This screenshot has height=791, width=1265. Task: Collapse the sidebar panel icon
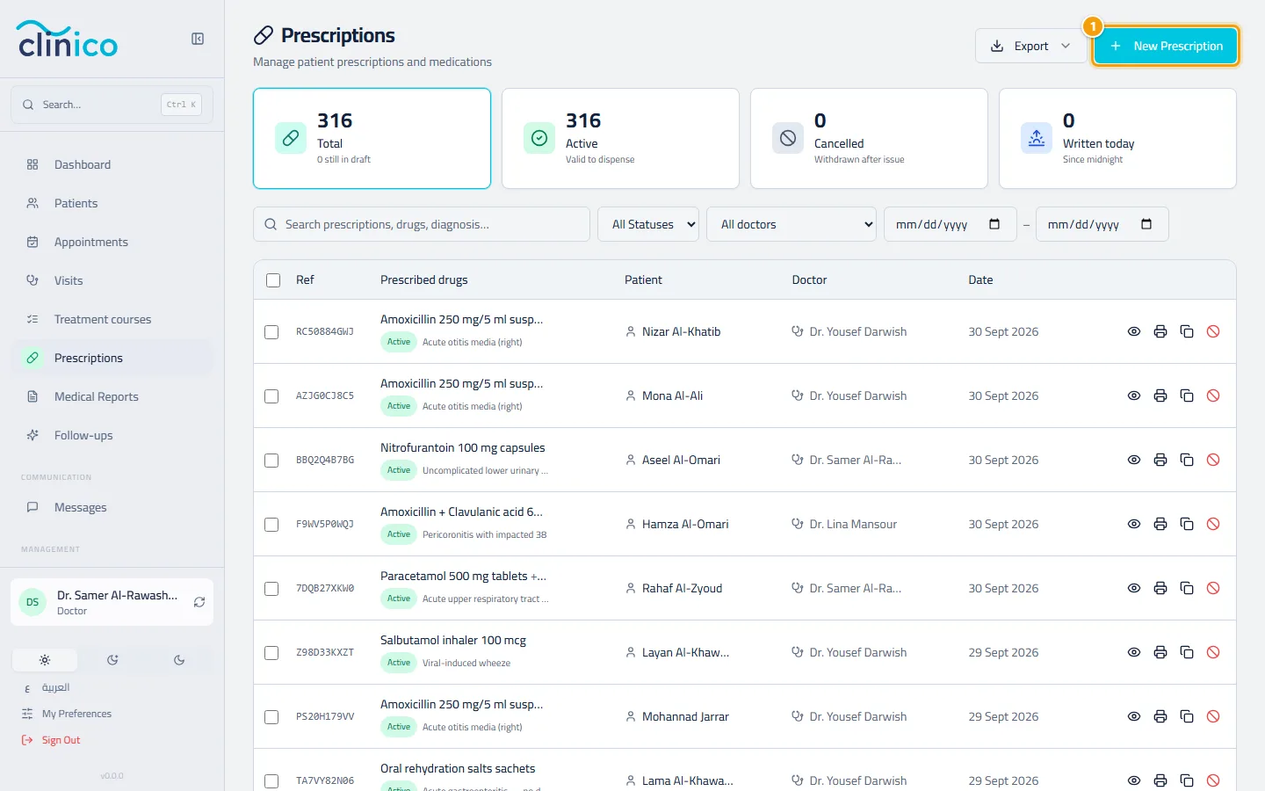[198, 39]
